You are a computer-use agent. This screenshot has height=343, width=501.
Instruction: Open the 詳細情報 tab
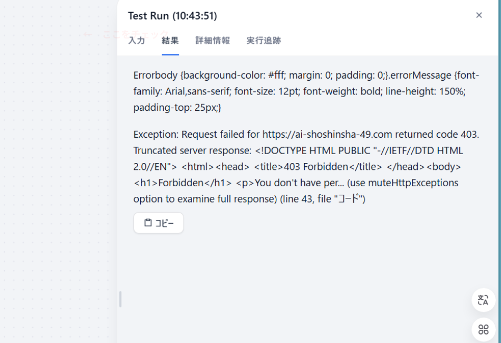coord(213,40)
